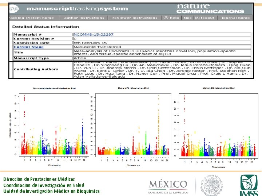Click the Current Stage link
This screenshot has height=196, width=262.
click(x=29, y=47)
